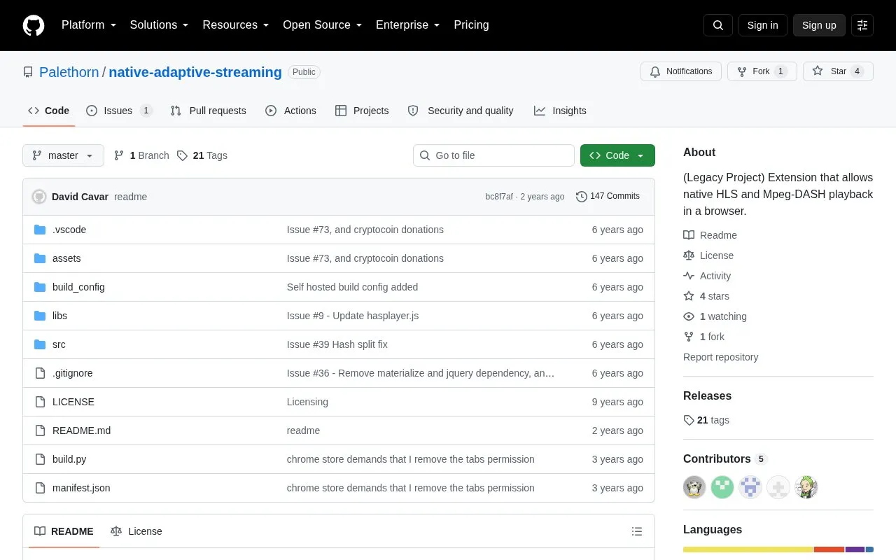The image size is (896, 560).
Task: Click the src folder icon
Action: coord(40,344)
